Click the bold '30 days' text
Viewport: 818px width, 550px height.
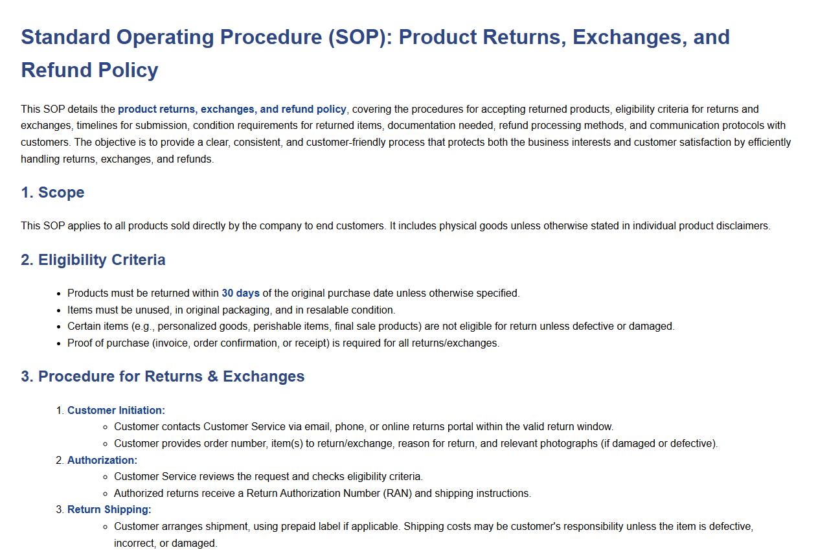coord(240,293)
